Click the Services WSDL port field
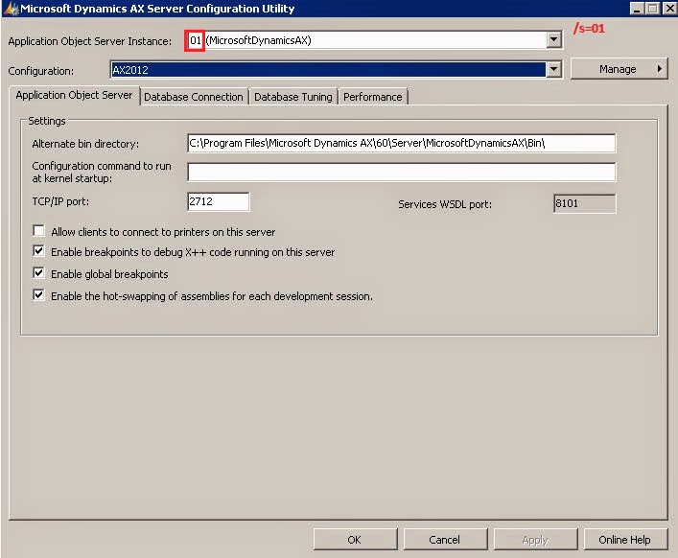The image size is (678, 558). point(585,203)
